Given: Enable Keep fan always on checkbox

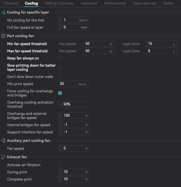Looking at the screenshot, I should pyautogui.click(x=60, y=58).
